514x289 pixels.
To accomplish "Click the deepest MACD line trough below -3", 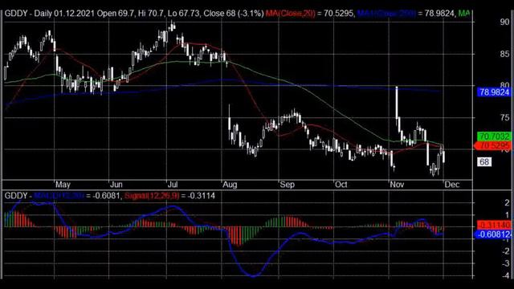I will [253, 275].
